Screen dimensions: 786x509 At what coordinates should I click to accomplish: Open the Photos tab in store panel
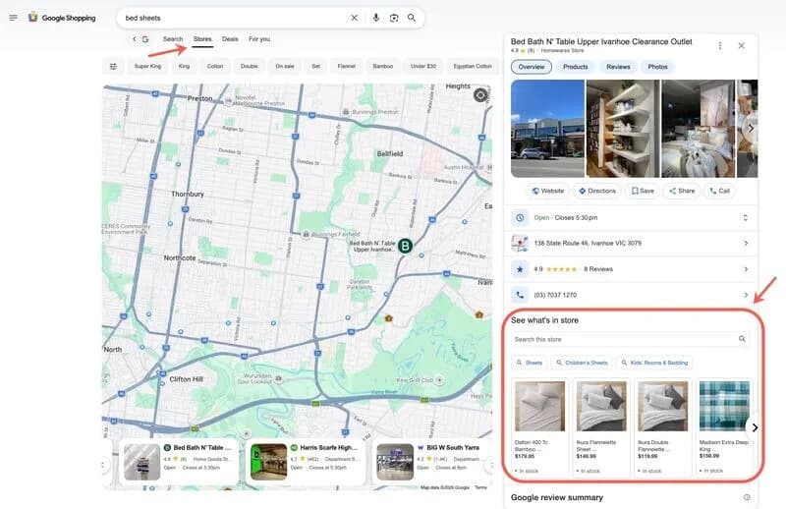(x=657, y=67)
